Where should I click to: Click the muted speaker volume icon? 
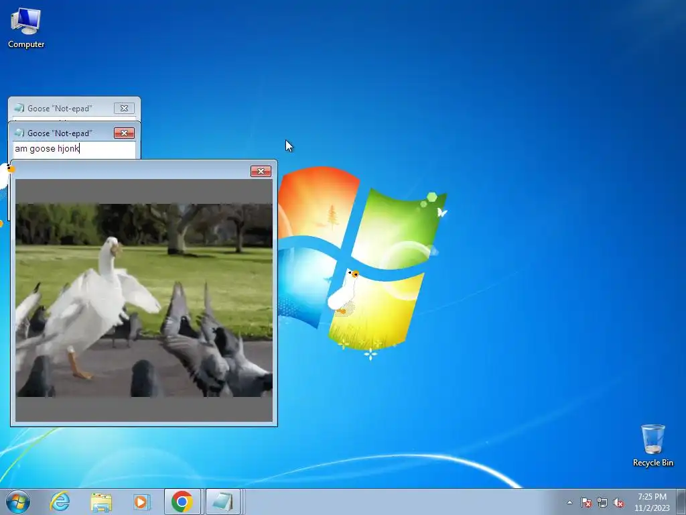[x=618, y=502]
